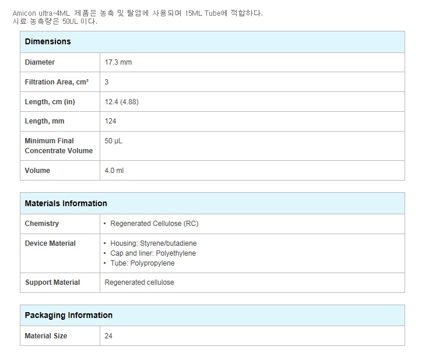Click the Materials Information section header

click(66, 204)
